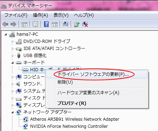This screenshot has height=131, width=158.
Task: Expand the ディスプレ node
Action: [x=12, y=105]
